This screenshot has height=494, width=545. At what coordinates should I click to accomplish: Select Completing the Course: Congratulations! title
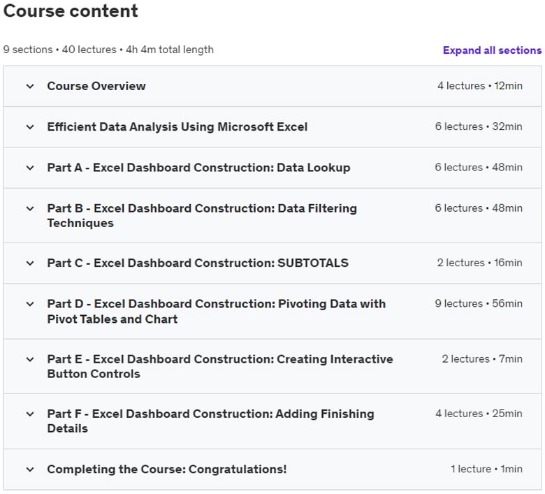point(167,470)
